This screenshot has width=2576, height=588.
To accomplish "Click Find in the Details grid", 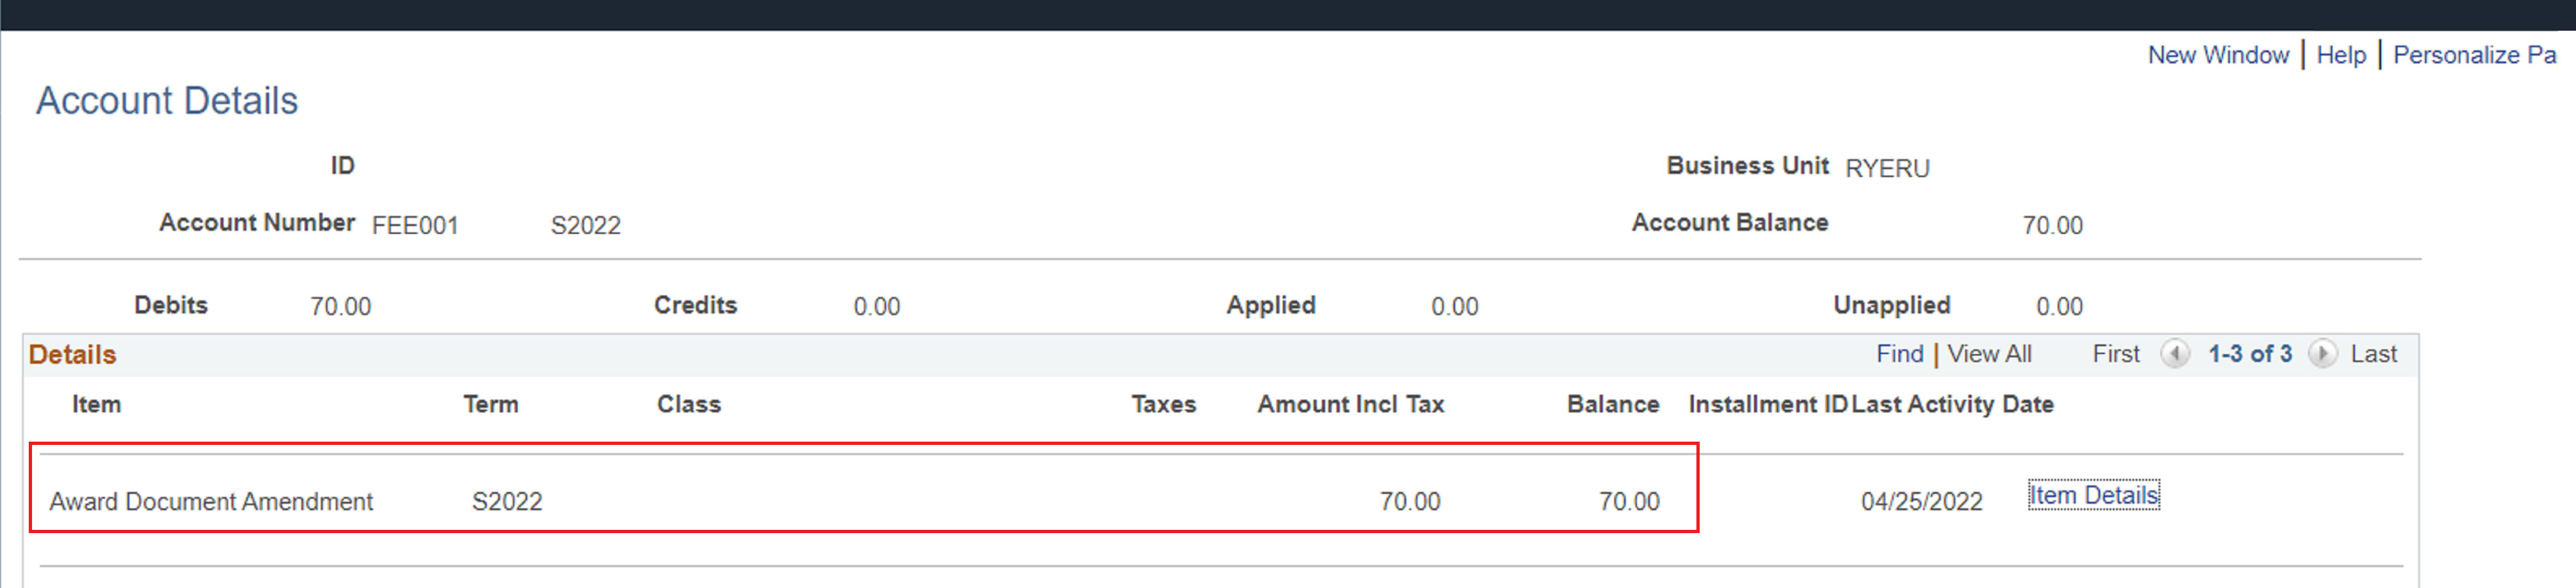I will tap(1899, 354).
